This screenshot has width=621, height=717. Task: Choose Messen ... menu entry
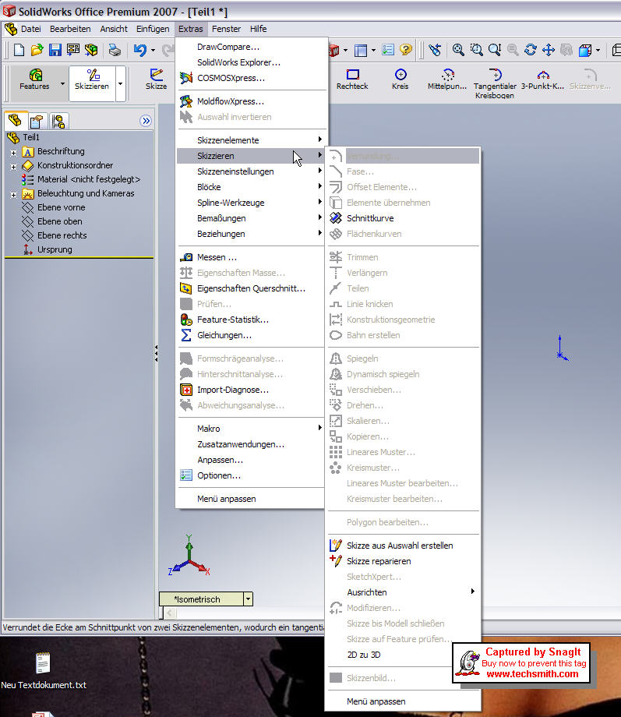[x=251, y=257]
